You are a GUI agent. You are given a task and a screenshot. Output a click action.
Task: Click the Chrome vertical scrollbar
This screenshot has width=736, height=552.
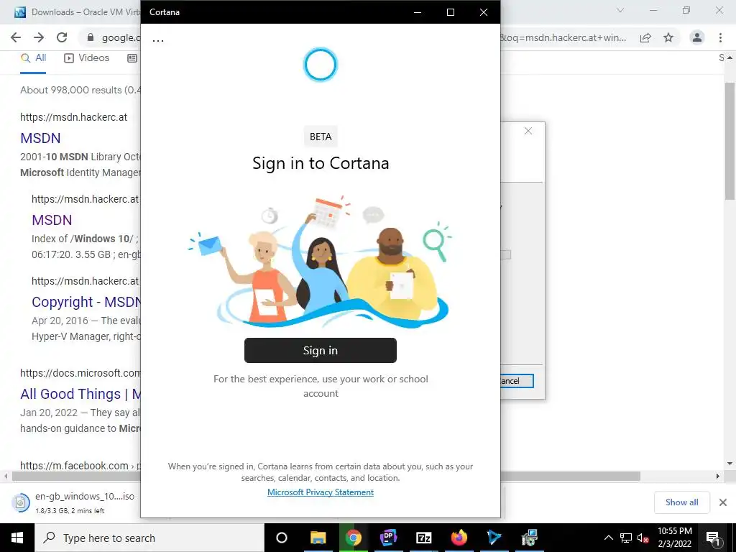pos(730,141)
